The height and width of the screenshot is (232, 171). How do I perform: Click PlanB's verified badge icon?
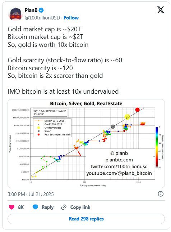41,10
